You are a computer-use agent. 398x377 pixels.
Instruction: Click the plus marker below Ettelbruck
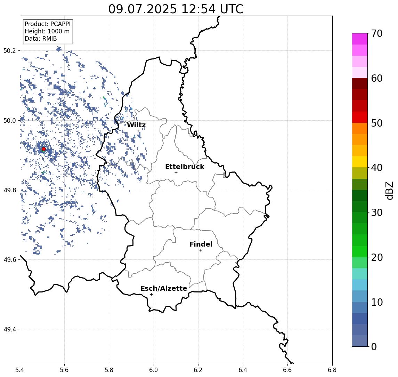click(x=176, y=173)
